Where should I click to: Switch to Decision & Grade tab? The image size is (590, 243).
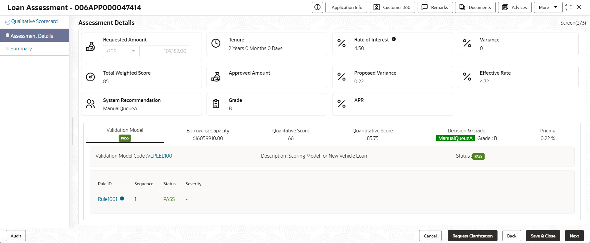click(466, 134)
